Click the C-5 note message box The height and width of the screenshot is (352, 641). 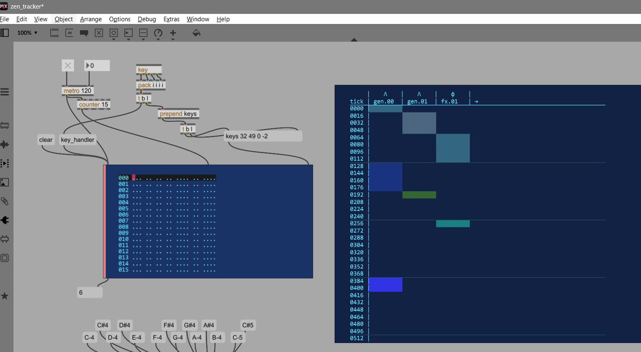point(237,338)
